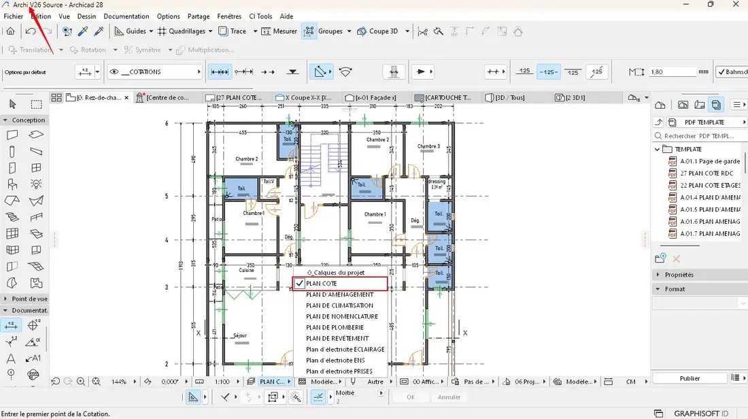
Task: Click the Undo arrow icon
Action: click(x=30, y=31)
